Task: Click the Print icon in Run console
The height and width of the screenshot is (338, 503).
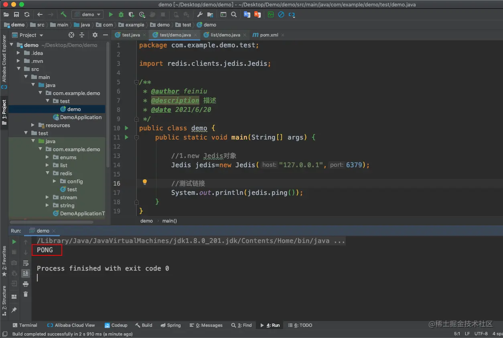Action: click(26, 284)
